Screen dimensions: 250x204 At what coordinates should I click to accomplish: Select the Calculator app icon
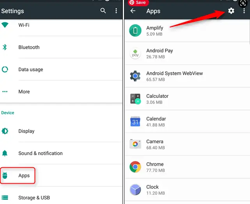pos(135,99)
